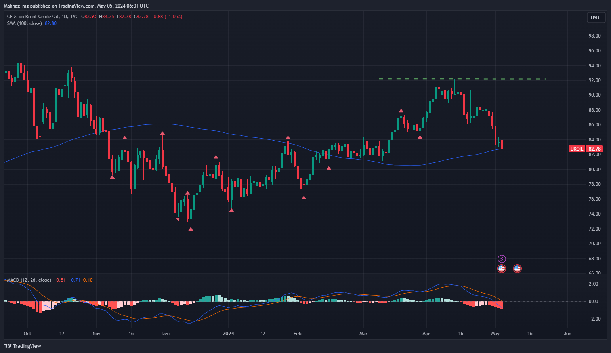Click the Apr label on the time axis
This screenshot has width=611, height=353.
click(x=426, y=334)
